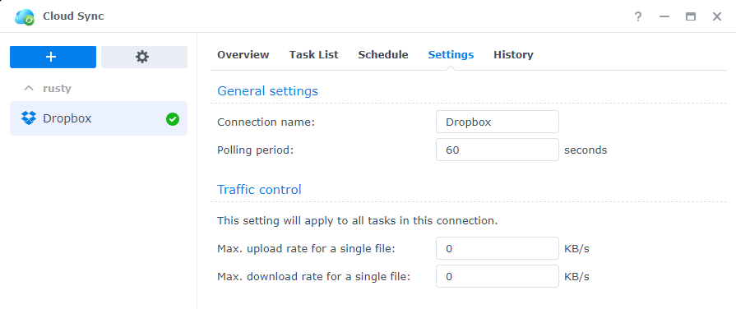Viewport: 736px width, 309px height.
Task: Click the Cloud Sync app logo
Action: pyautogui.click(x=25, y=17)
